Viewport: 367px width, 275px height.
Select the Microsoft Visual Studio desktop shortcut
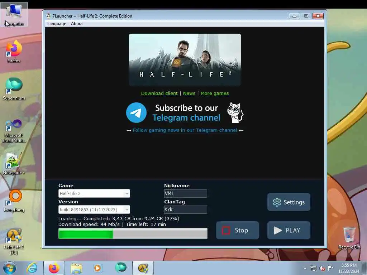click(x=14, y=131)
